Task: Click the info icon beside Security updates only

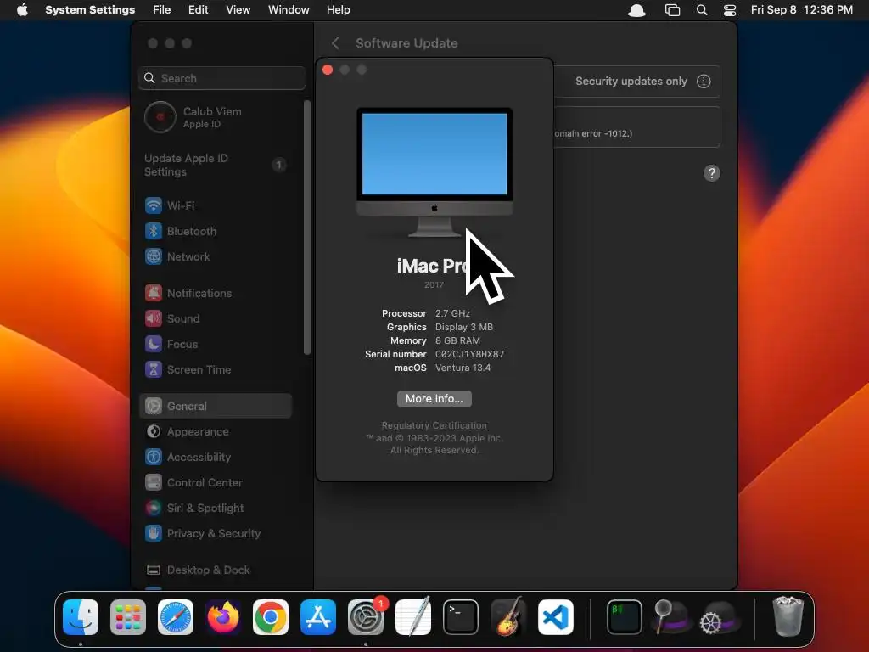Action: (x=704, y=81)
